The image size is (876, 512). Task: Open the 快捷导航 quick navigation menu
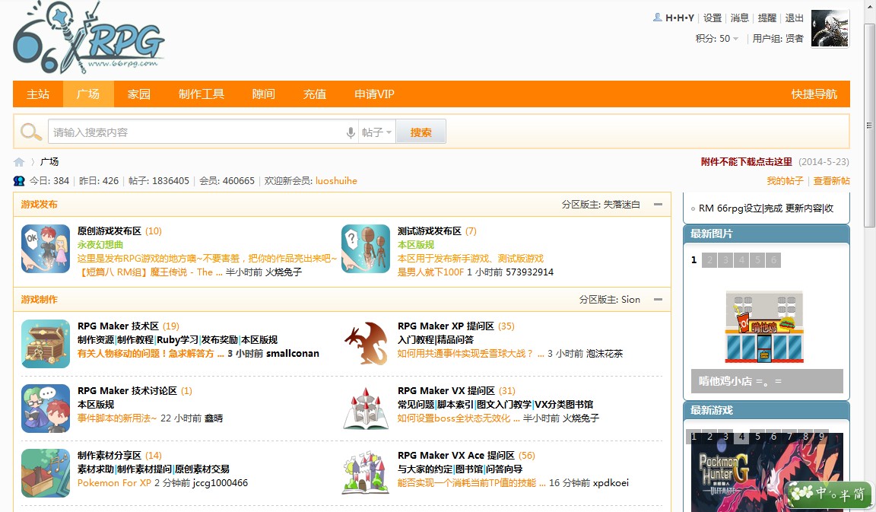[814, 94]
